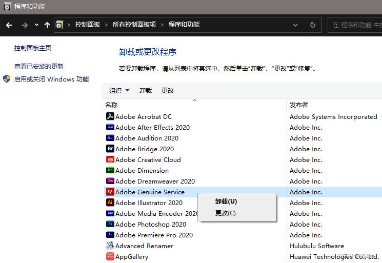The width and height of the screenshot is (382, 263).
Task: Select the Adobe Premiere Pro 2020 entry name
Action: 154,235
